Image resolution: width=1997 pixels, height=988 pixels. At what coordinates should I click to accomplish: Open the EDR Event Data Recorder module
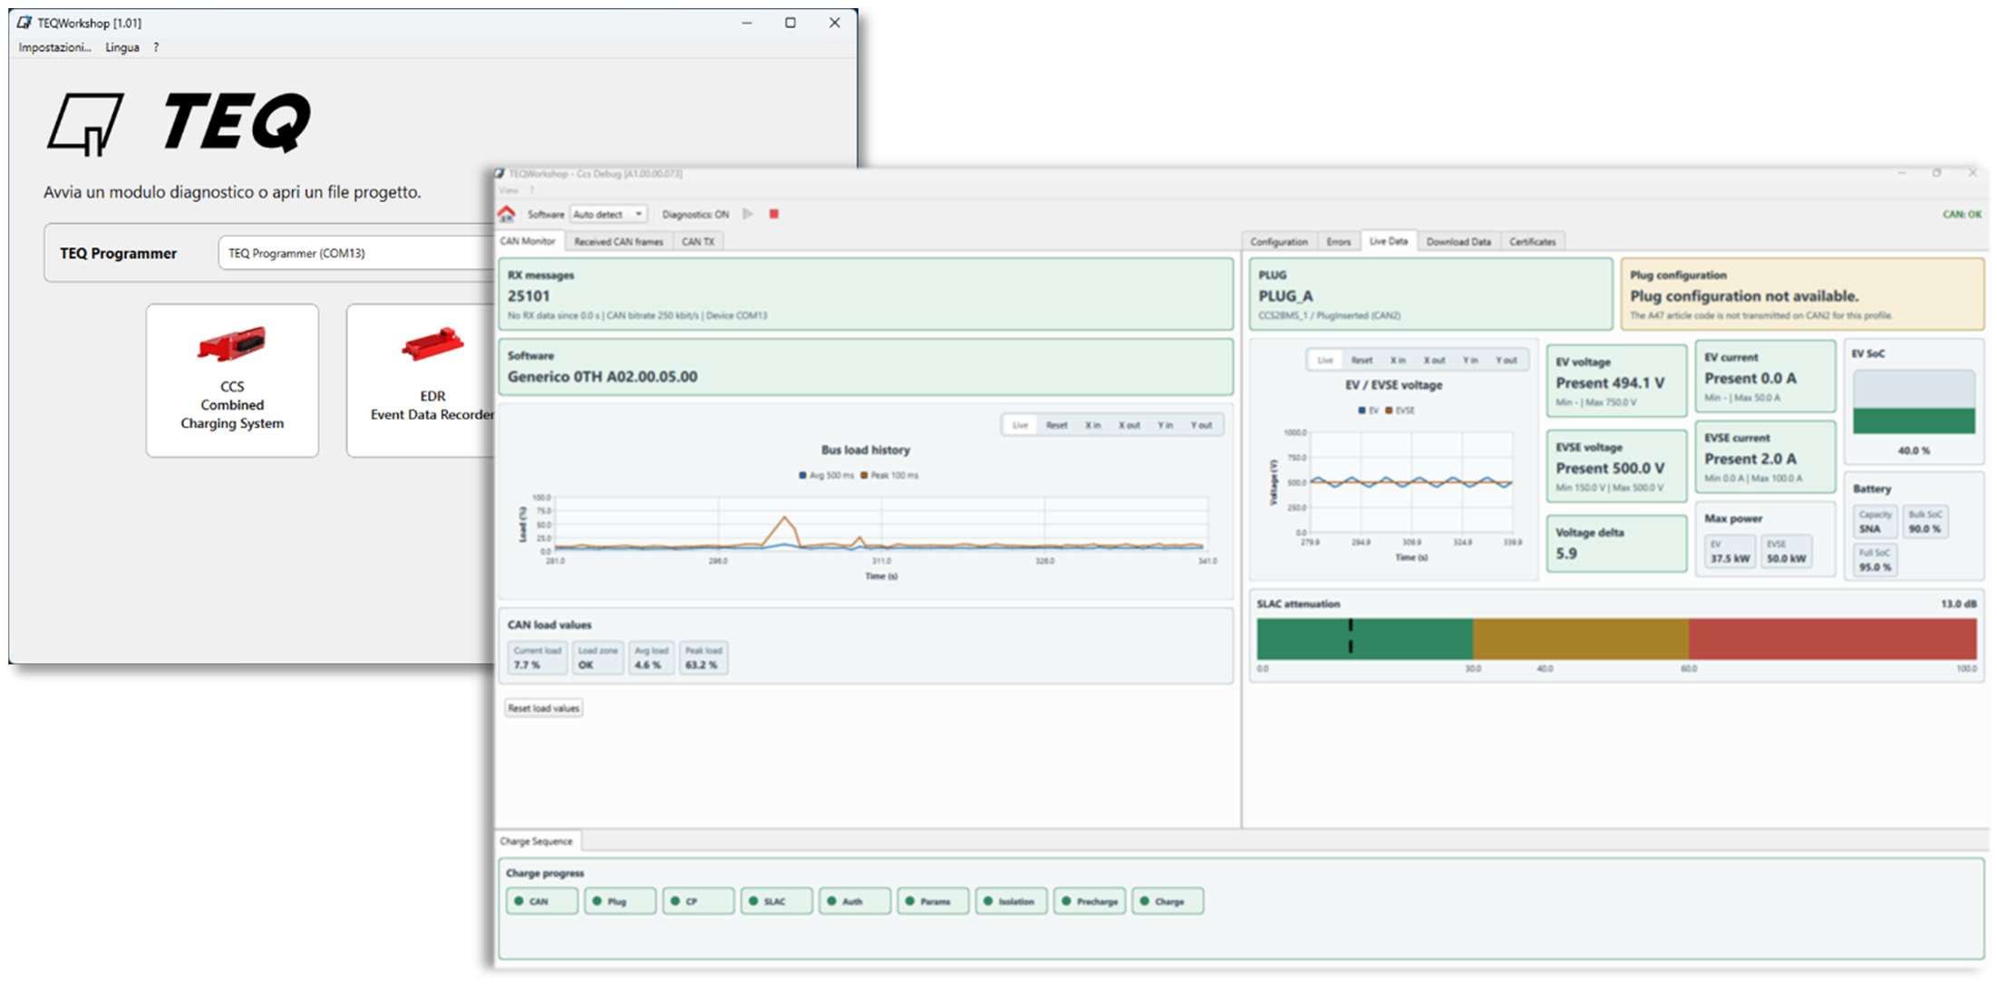tap(422, 380)
